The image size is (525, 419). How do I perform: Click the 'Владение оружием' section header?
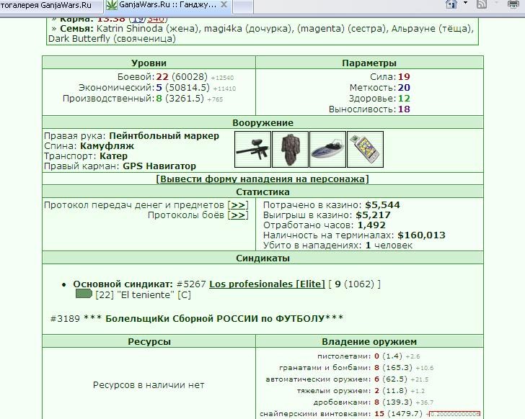[x=369, y=341]
